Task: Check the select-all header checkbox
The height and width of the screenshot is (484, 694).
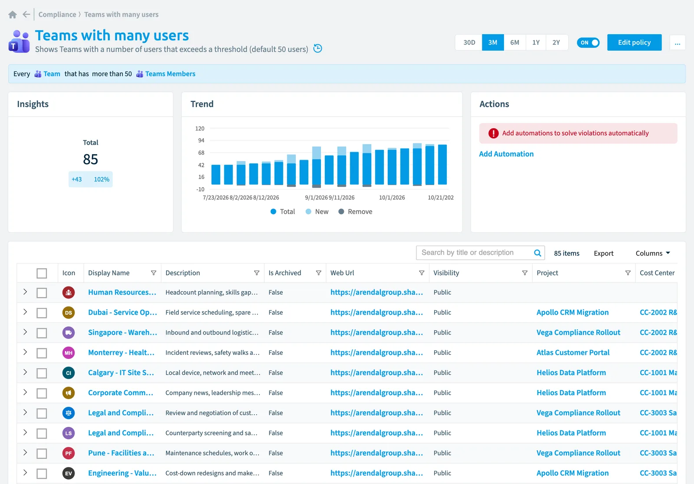Action: pyautogui.click(x=42, y=273)
